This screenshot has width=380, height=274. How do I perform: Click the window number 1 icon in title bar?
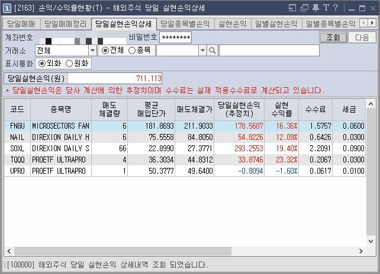pos(7,8)
